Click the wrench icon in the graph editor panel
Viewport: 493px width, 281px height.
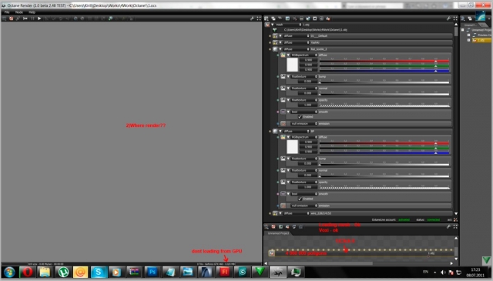pyautogui.click(x=448, y=226)
